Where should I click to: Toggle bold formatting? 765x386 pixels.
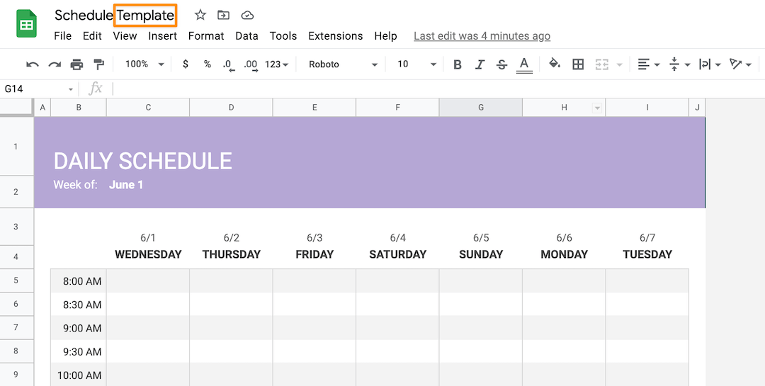pyautogui.click(x=458, y=64)
